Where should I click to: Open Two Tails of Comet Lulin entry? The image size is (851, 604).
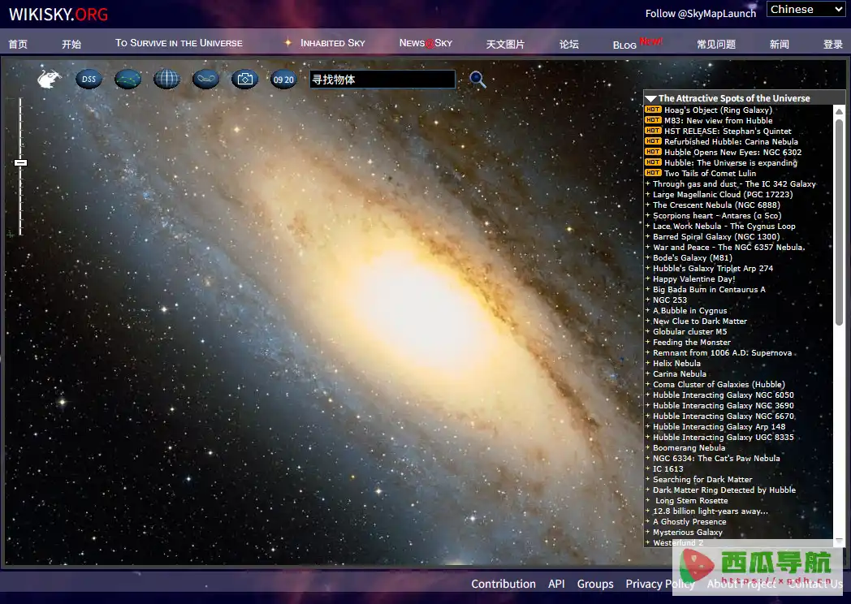[x=710, y=173]
